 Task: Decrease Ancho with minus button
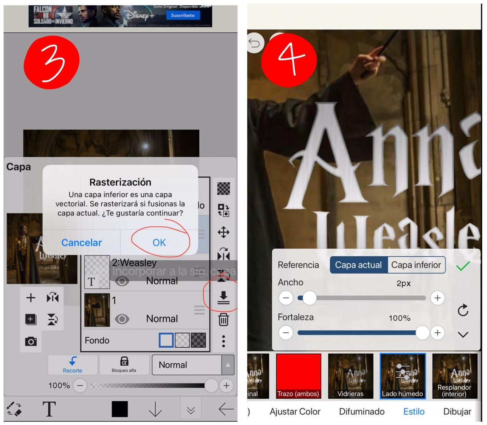(x=286, y=298)
